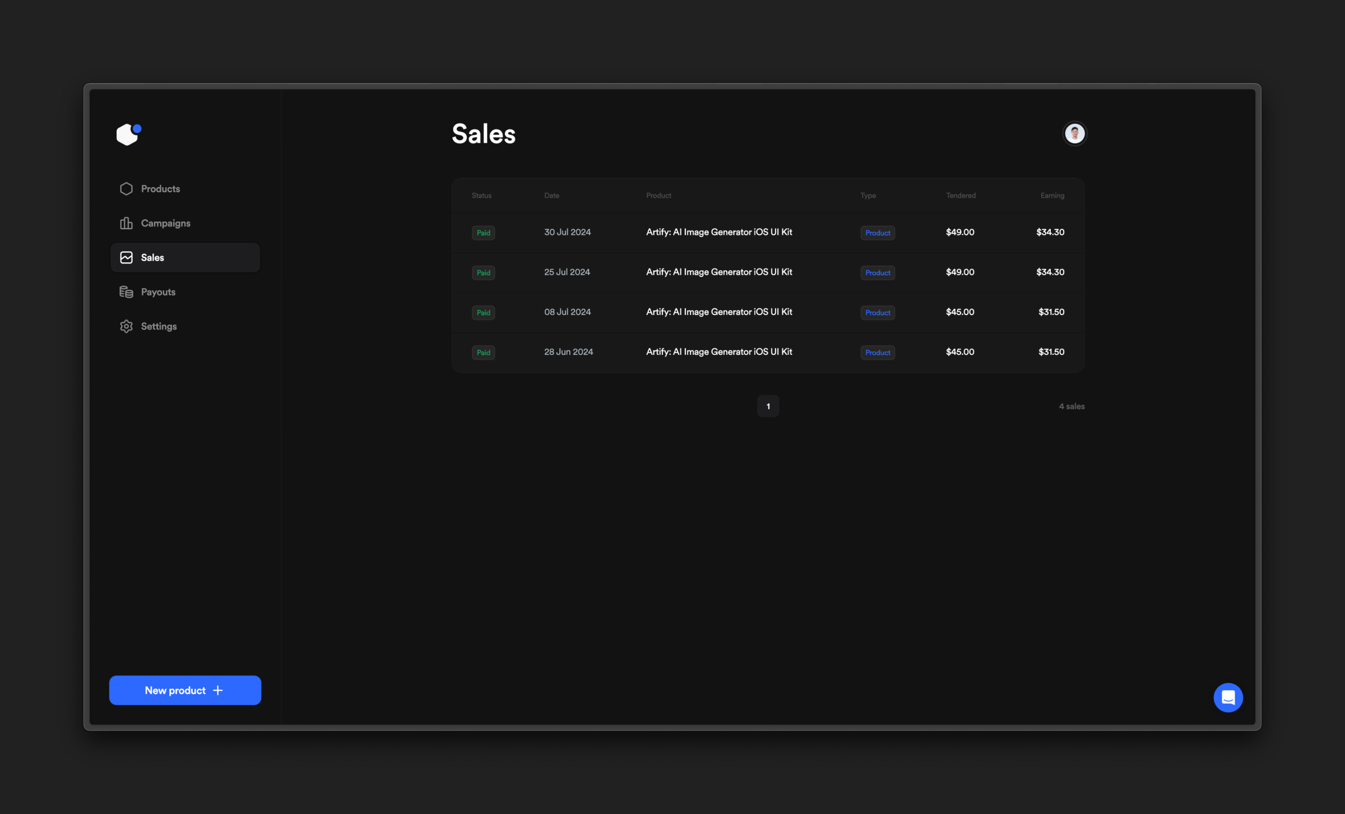The image size is (1345, 814).
Task: Sort by the Date column header
Action: coord(551,196)
